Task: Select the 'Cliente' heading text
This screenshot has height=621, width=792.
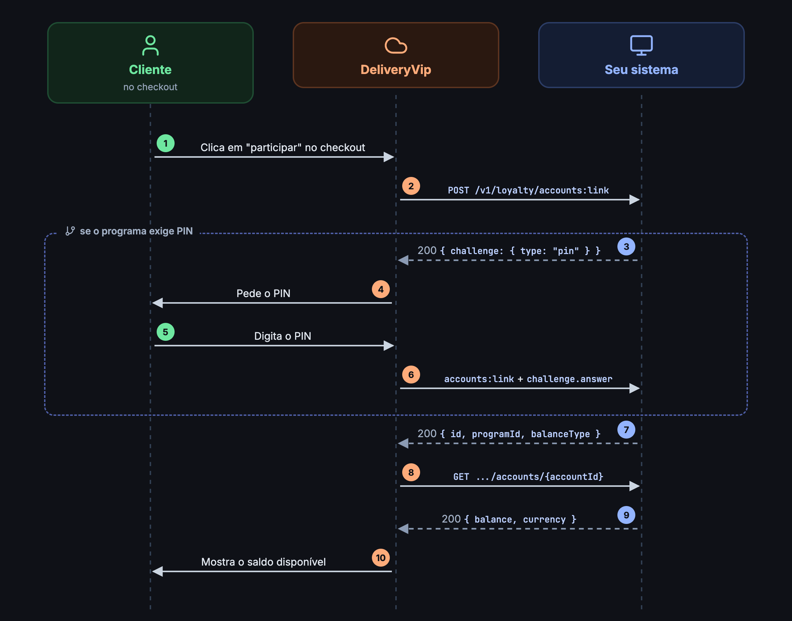Action: coord(150,70)
